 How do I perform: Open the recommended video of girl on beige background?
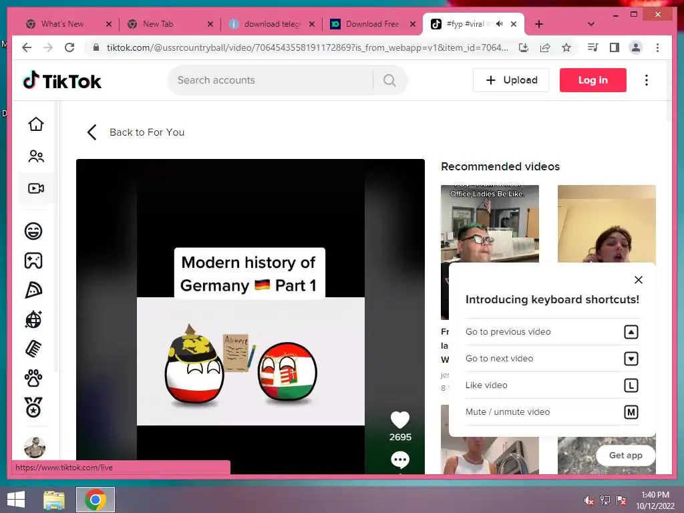607,223
